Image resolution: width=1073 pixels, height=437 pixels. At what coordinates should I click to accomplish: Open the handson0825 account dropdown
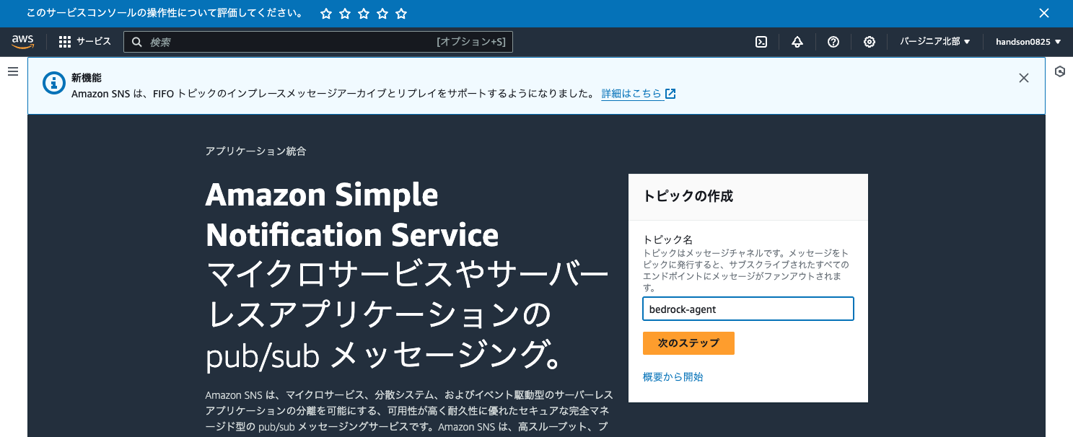click(1028, 42)
